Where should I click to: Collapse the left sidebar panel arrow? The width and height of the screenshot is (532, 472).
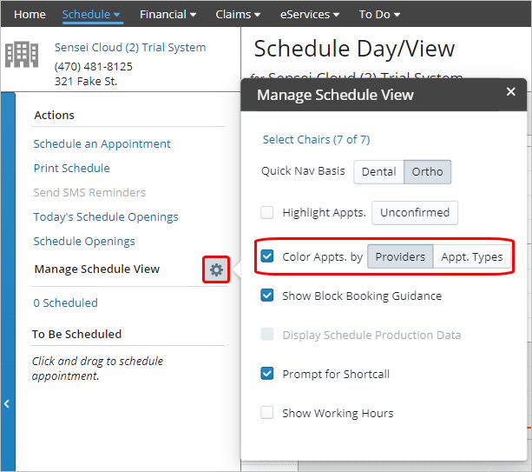7,403
